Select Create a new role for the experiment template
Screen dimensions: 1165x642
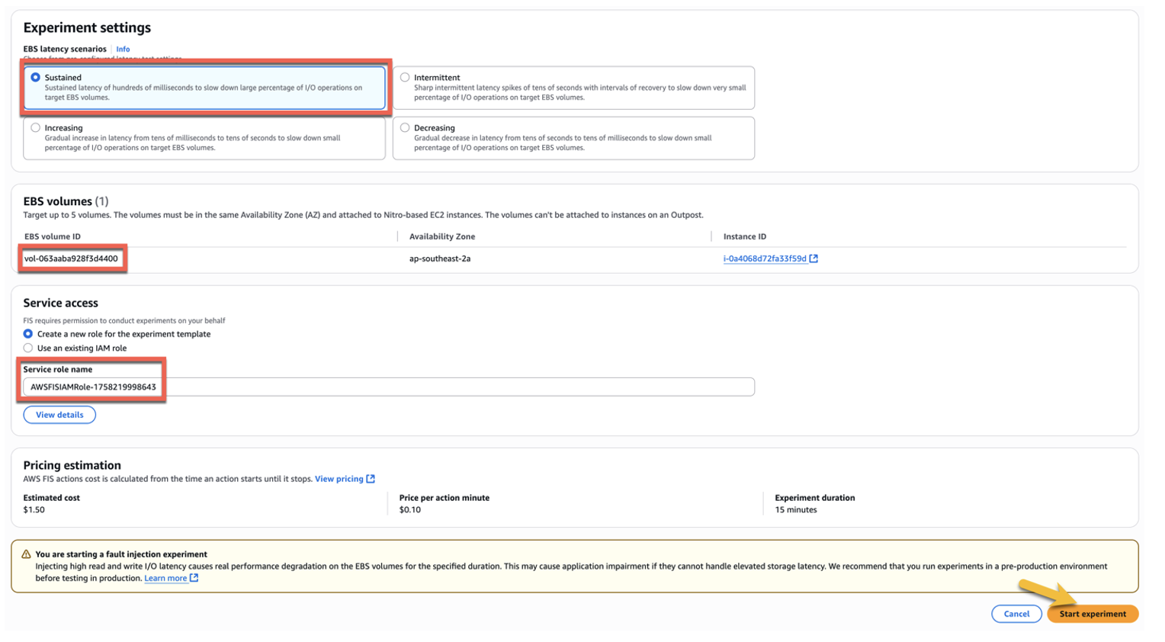(28, 335)
